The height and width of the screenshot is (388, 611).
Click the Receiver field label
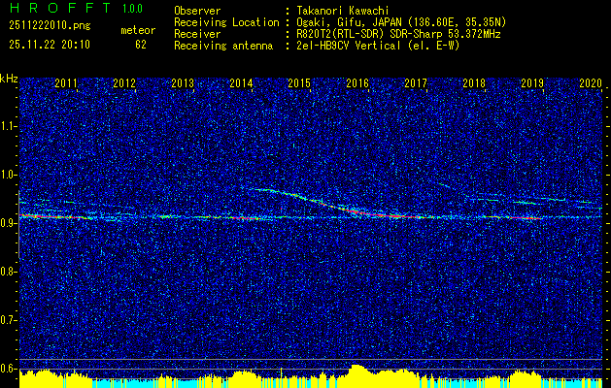click(x=197, y=34)
